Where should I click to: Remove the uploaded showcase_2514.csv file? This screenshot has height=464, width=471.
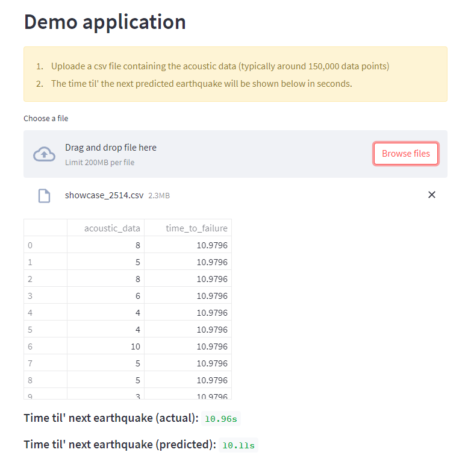[431, 195]
